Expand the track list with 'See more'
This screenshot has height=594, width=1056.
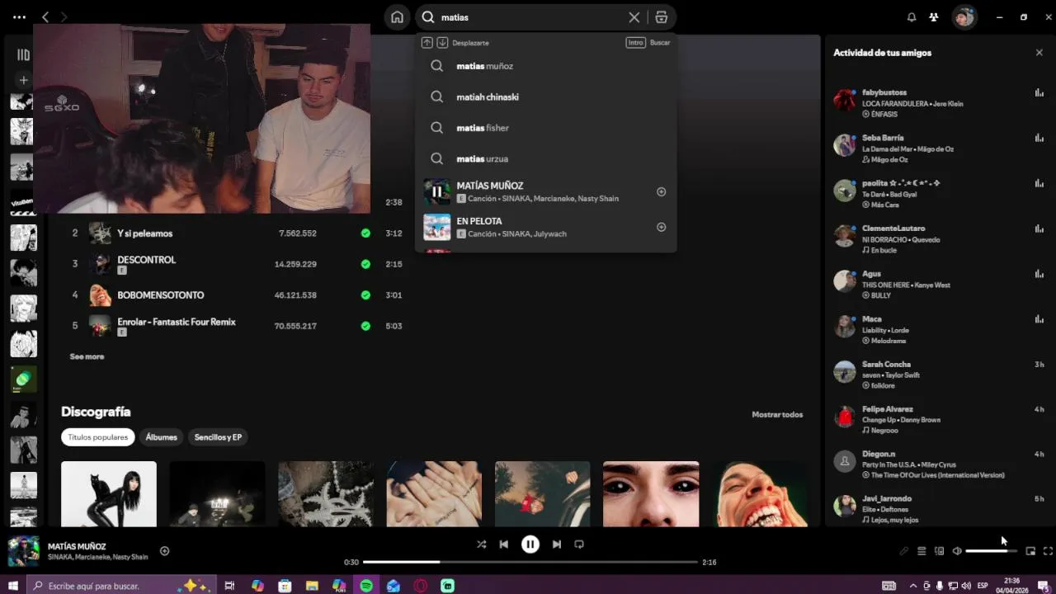pos(87,356)
